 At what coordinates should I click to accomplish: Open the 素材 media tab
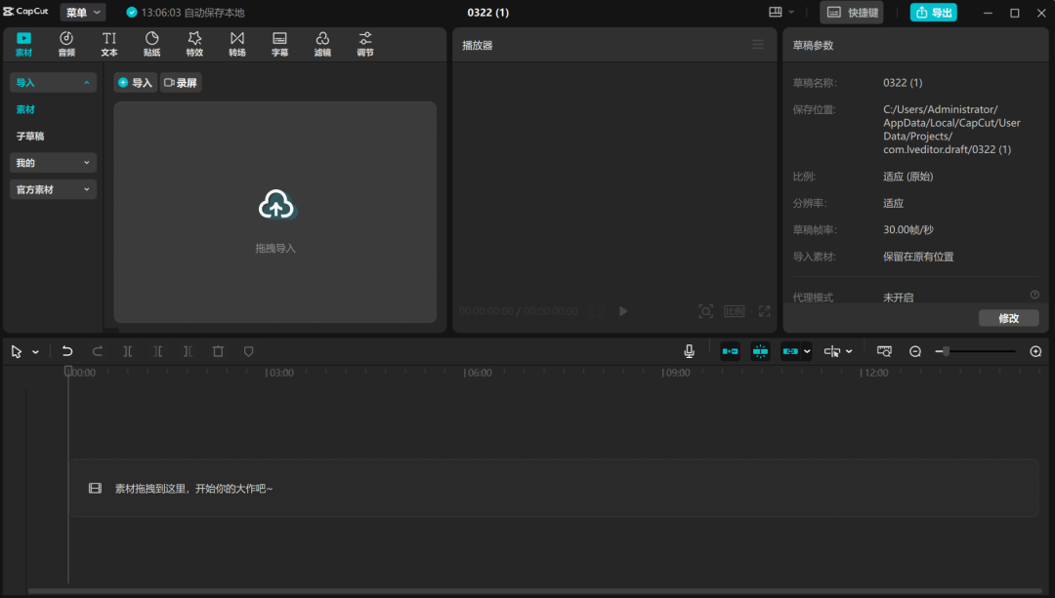point(23,44)
